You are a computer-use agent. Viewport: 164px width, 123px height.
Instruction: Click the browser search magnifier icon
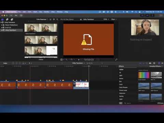[57, 19]
